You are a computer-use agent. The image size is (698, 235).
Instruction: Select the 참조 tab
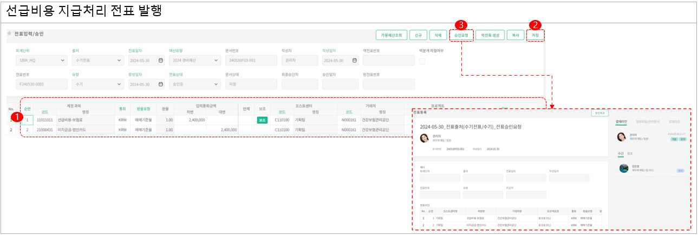pos(630,153)
